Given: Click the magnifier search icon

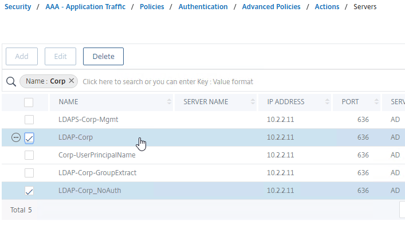Looking at the screenshot, I should (11, 81).
